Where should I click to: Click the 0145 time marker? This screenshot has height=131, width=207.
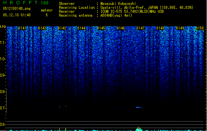(x=101, y=28)
